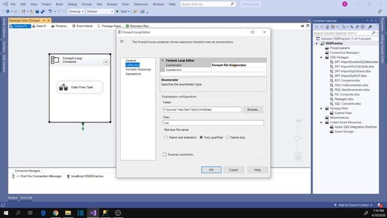Click the notifications icon in status bar
387x218 pixels.
click(380, 205)
